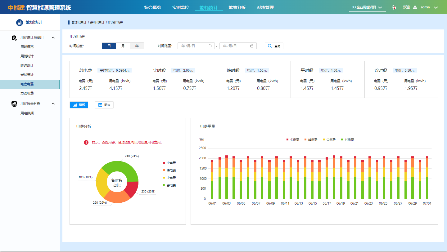Click the calendar icon in end date field
The image size is (447, 252).
pyautogui.click(x=252, y=46)
